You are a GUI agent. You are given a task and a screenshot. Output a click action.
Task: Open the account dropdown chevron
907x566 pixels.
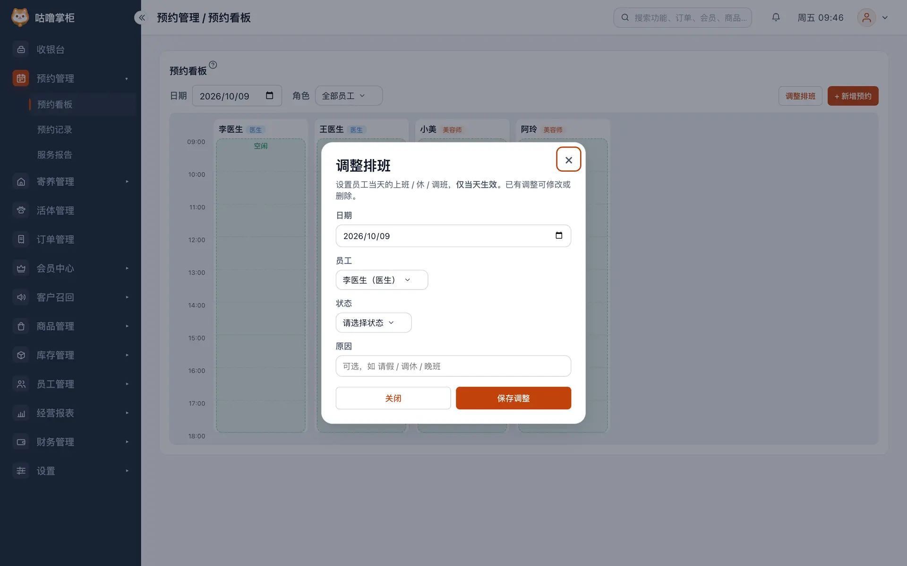click(885, 17)
